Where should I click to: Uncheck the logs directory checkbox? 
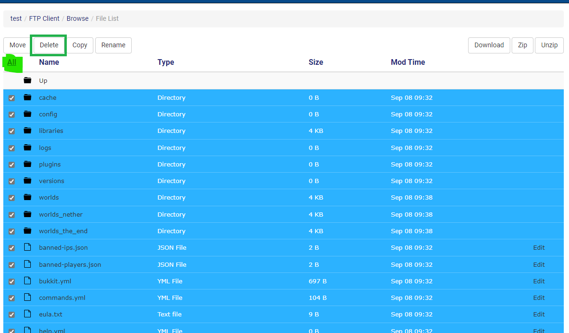tap(12, 148)
